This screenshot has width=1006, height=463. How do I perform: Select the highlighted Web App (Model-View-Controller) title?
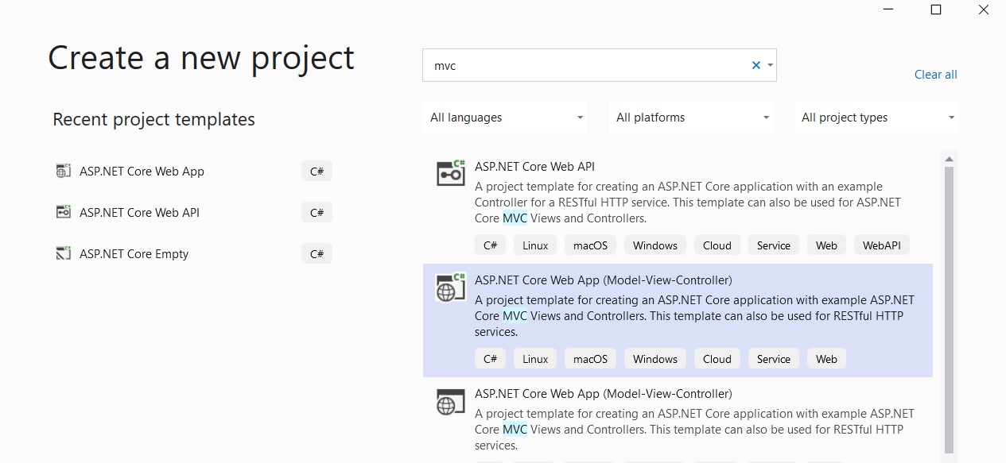pyautogui.click(x=603, y=280)
